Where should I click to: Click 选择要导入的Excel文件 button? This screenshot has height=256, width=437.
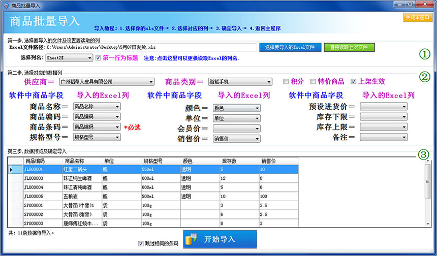290,47
